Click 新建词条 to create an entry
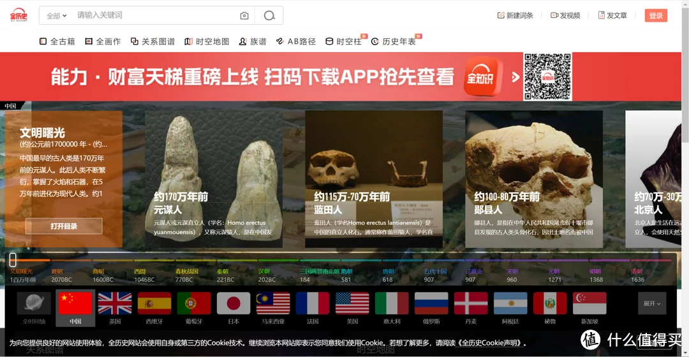 [x=515, y=15]
